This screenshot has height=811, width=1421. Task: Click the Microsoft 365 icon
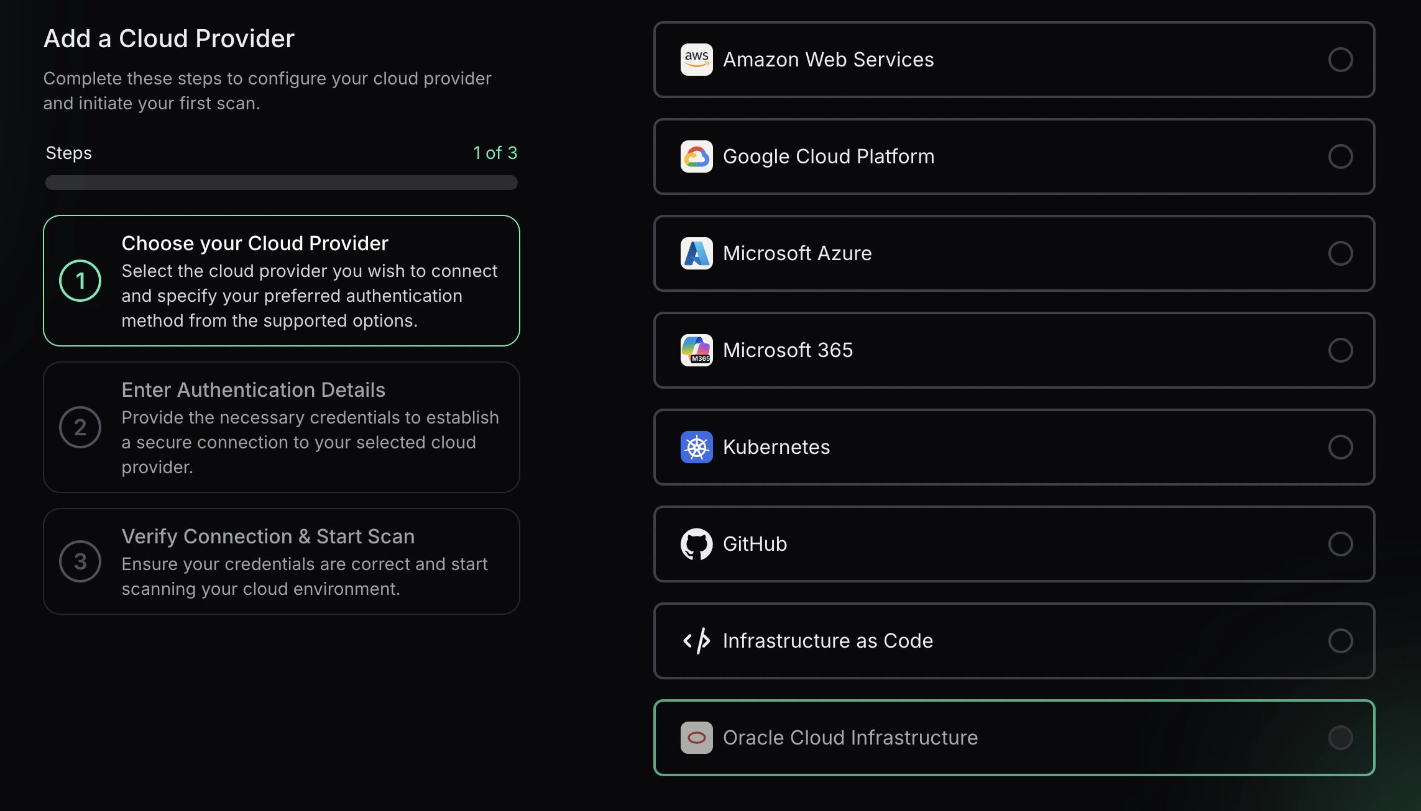pos(696,350)
